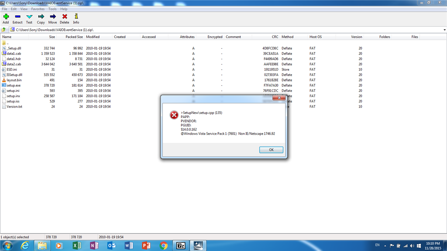447x251 pixels.
Task: Open Google Chrome from the taskbar
Action: (x=164, y=245)
